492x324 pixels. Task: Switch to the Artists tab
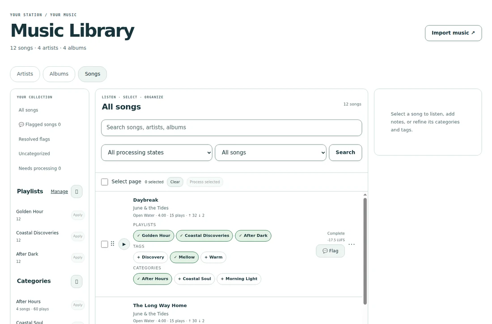(25, 74)
